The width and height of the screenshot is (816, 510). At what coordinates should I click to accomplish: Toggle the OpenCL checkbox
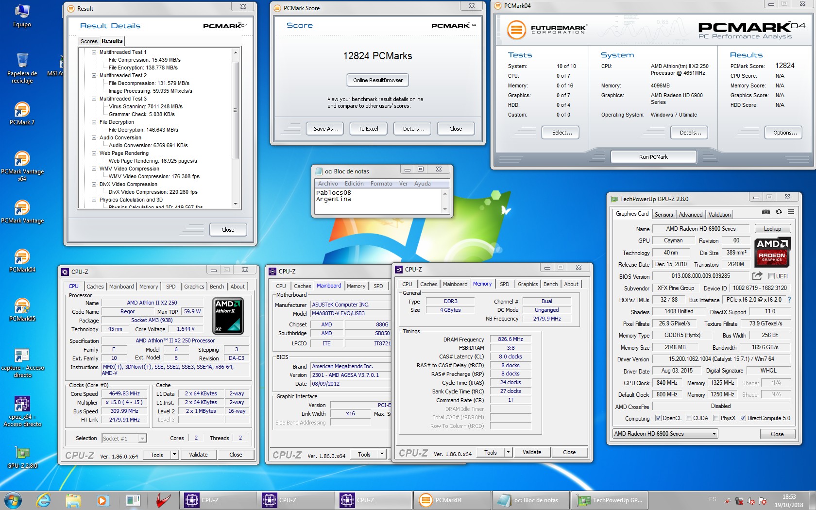658,418
